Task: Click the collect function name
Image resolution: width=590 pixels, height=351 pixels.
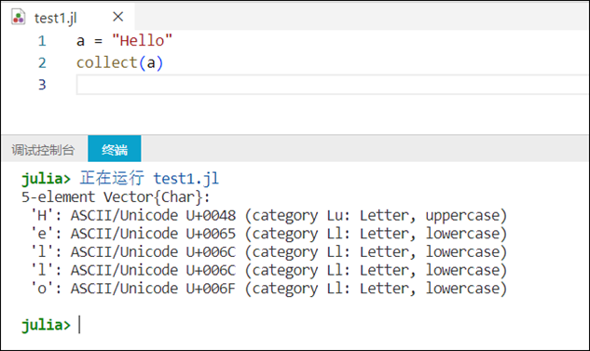Action: [x=107, y=62]
